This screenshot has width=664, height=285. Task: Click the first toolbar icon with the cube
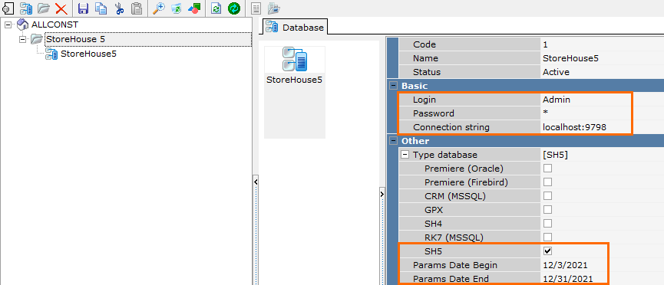tap(8, 8)
